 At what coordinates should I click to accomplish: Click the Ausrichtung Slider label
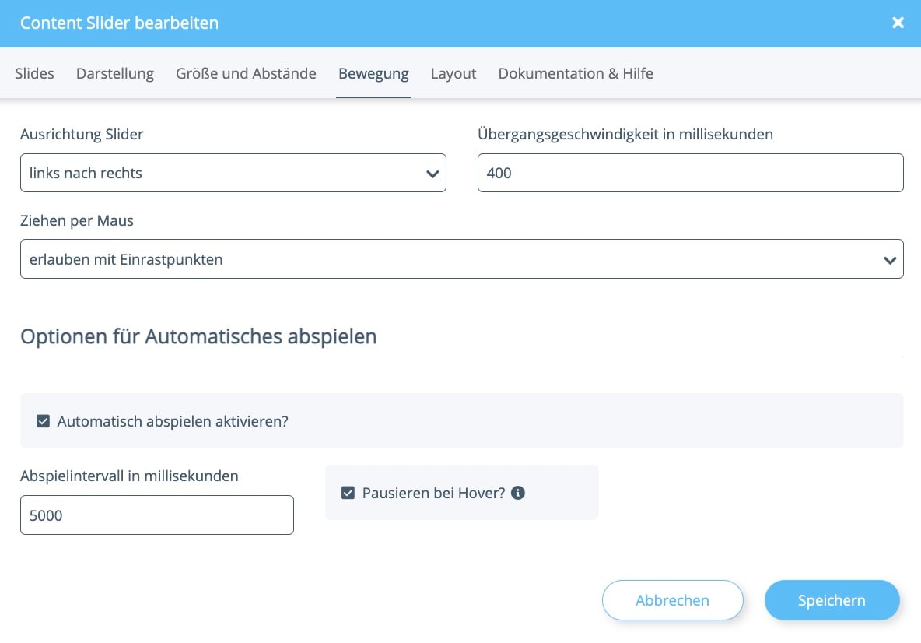point(82,134)
